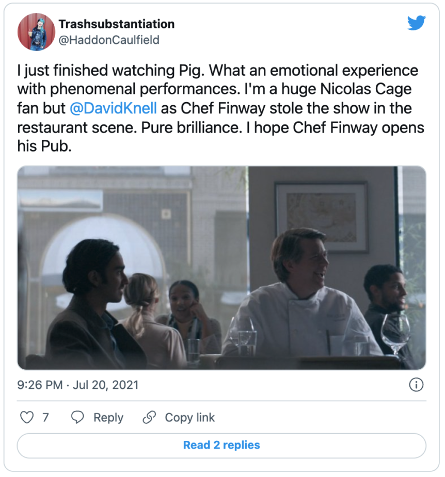Screen dimensions: 445x477
Task: Like the tweet with the heart icon
Action: (27, 417)
